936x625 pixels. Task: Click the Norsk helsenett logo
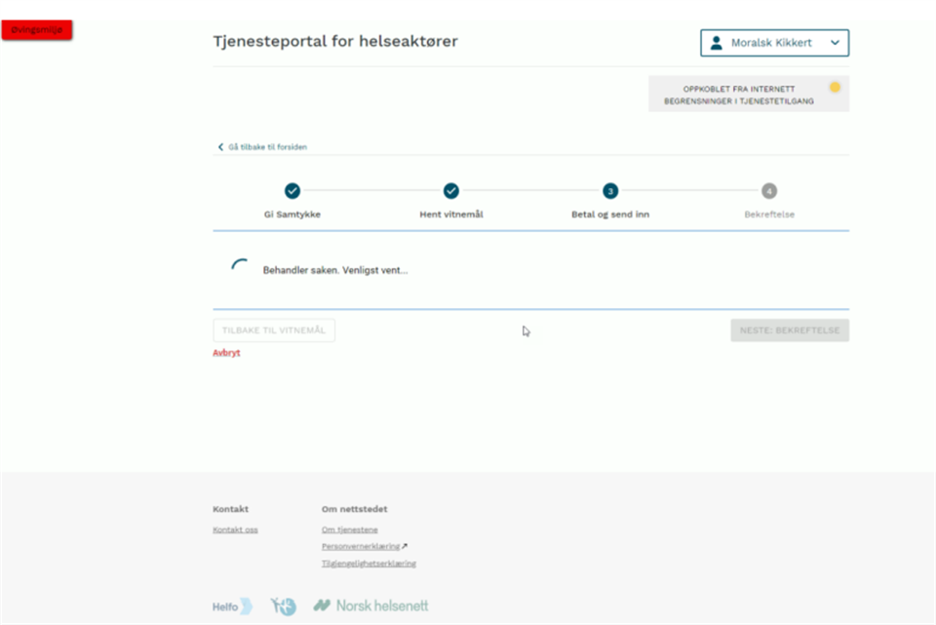(x=370, y=605)
